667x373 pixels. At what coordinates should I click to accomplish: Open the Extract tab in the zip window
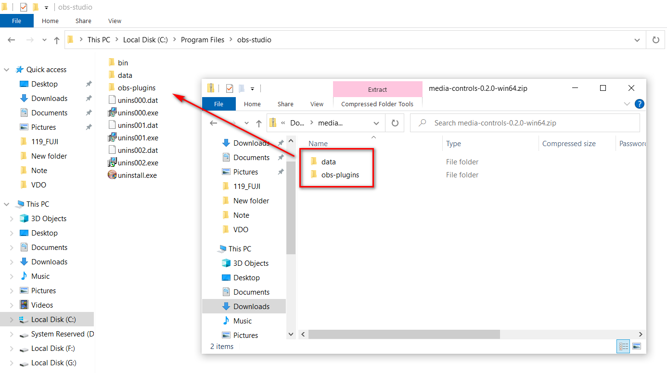point(377,89)
